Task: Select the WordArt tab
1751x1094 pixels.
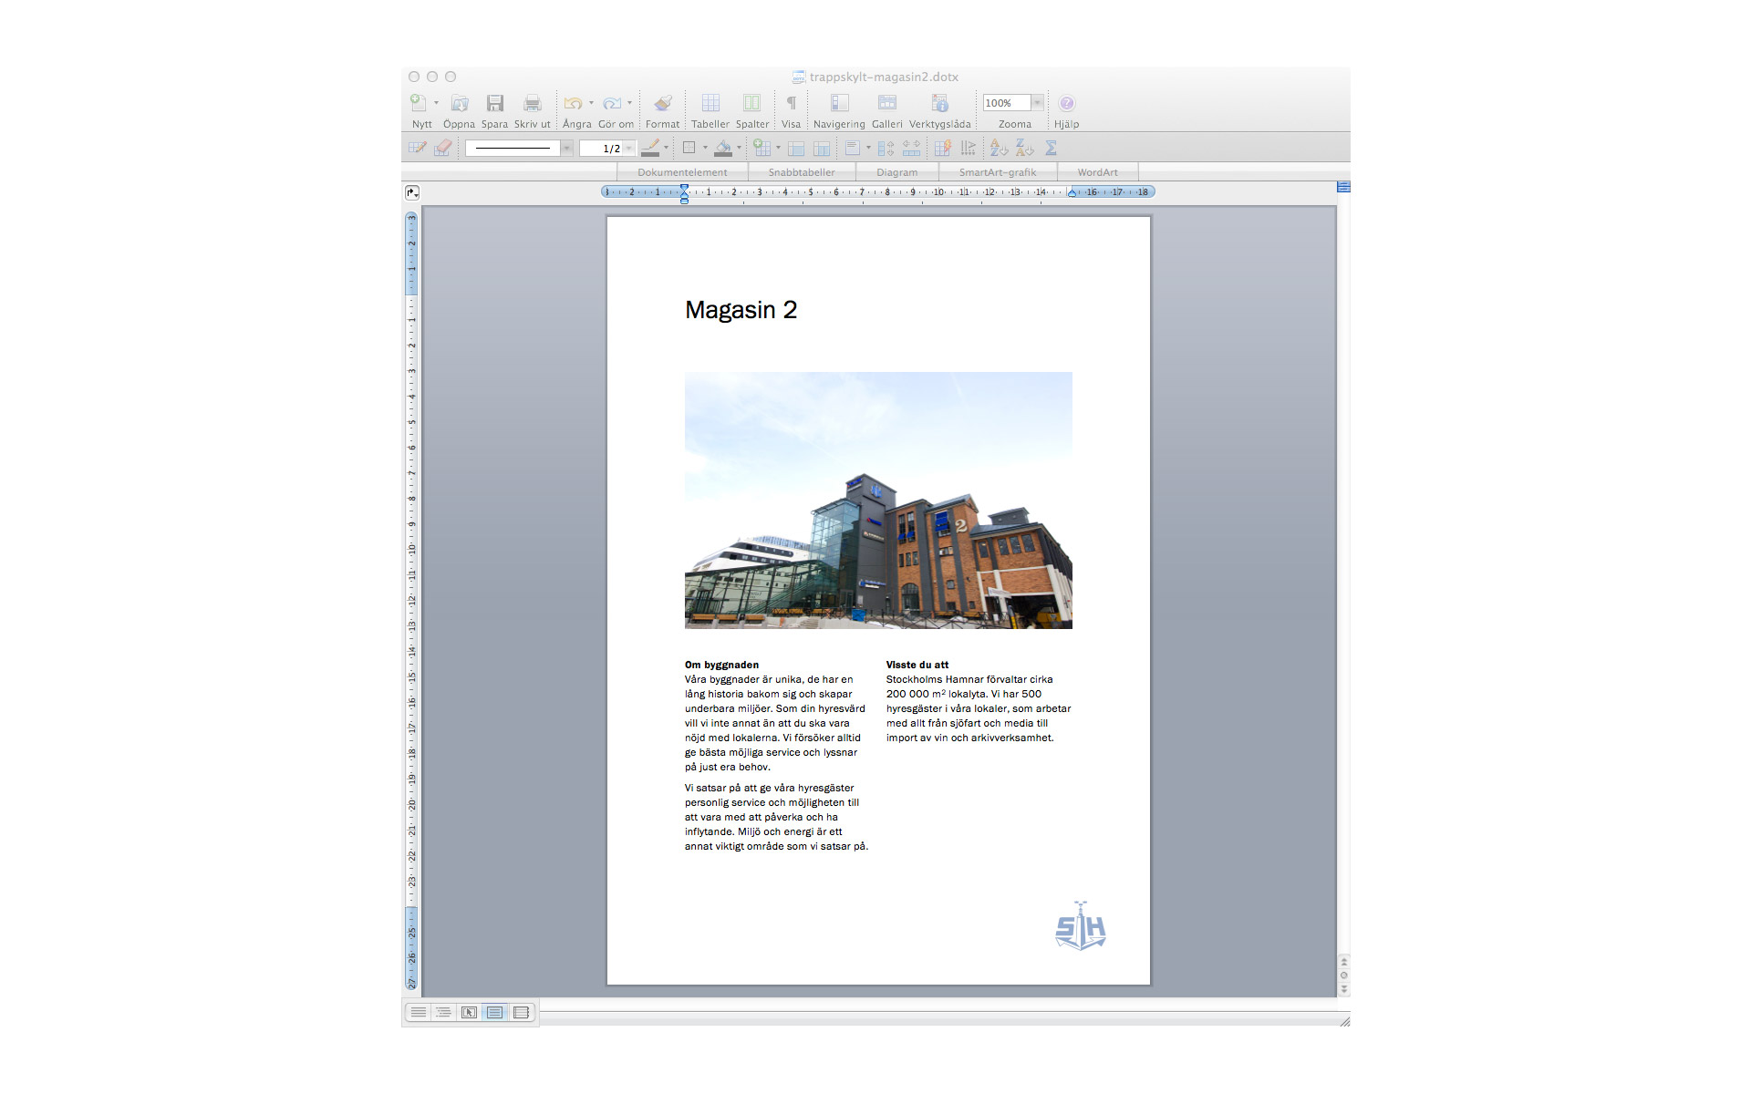Action: click(1098, 172)
